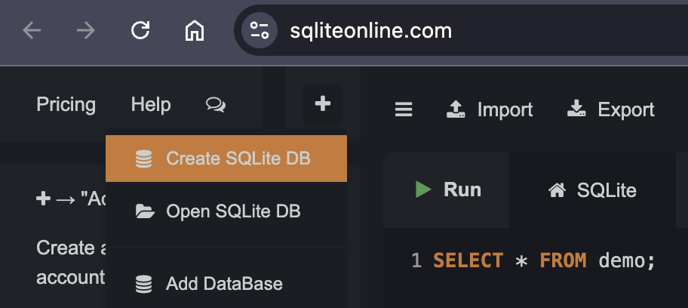Select Create SQLite DB menu entry

tap(226, 159)
